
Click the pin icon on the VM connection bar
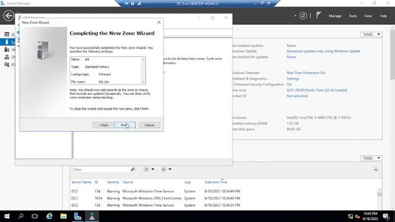coord(127,3)
